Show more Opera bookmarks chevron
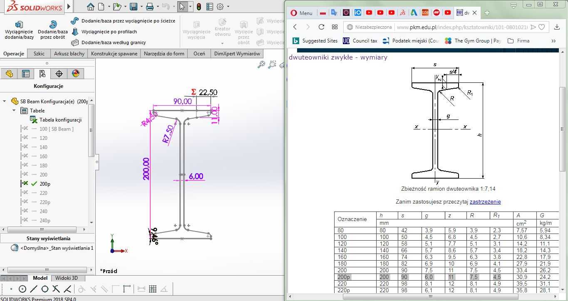The image size is (568, 301). tap(553, 41)
